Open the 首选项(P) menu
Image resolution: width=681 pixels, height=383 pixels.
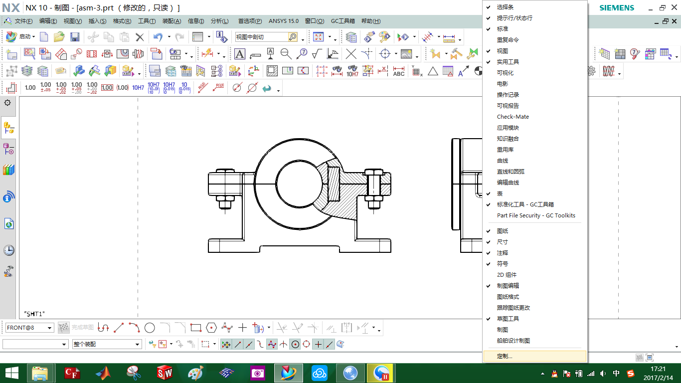pyautogui.click(x=250, y=21)
